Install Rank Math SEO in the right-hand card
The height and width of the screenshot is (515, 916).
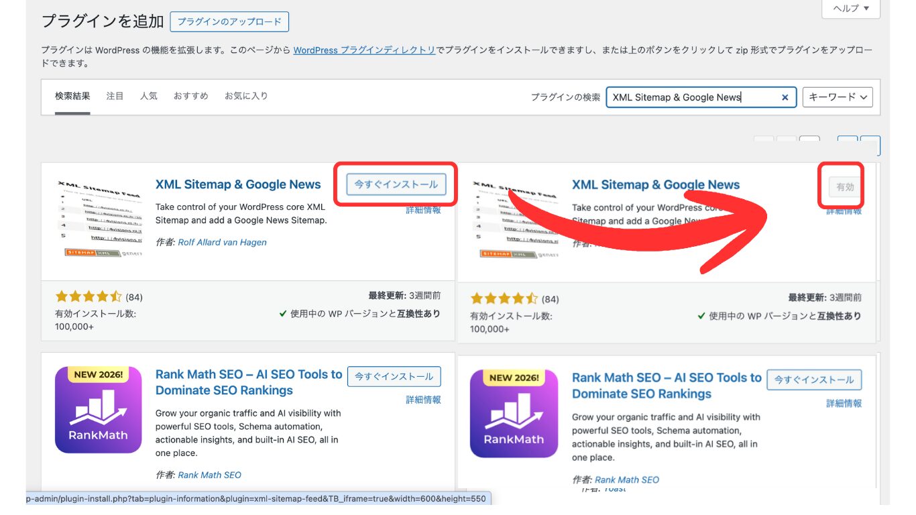(x=814, y=380)
